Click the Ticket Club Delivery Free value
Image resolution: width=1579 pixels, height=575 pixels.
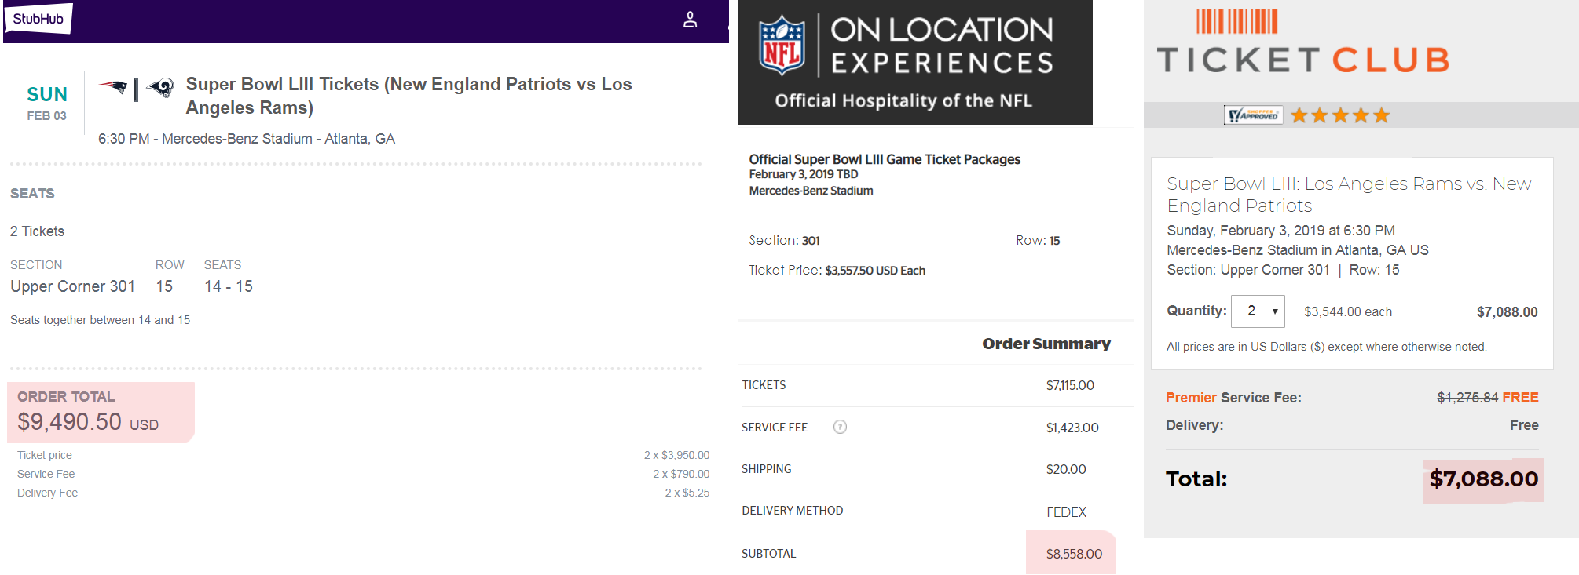(1524, 425)
